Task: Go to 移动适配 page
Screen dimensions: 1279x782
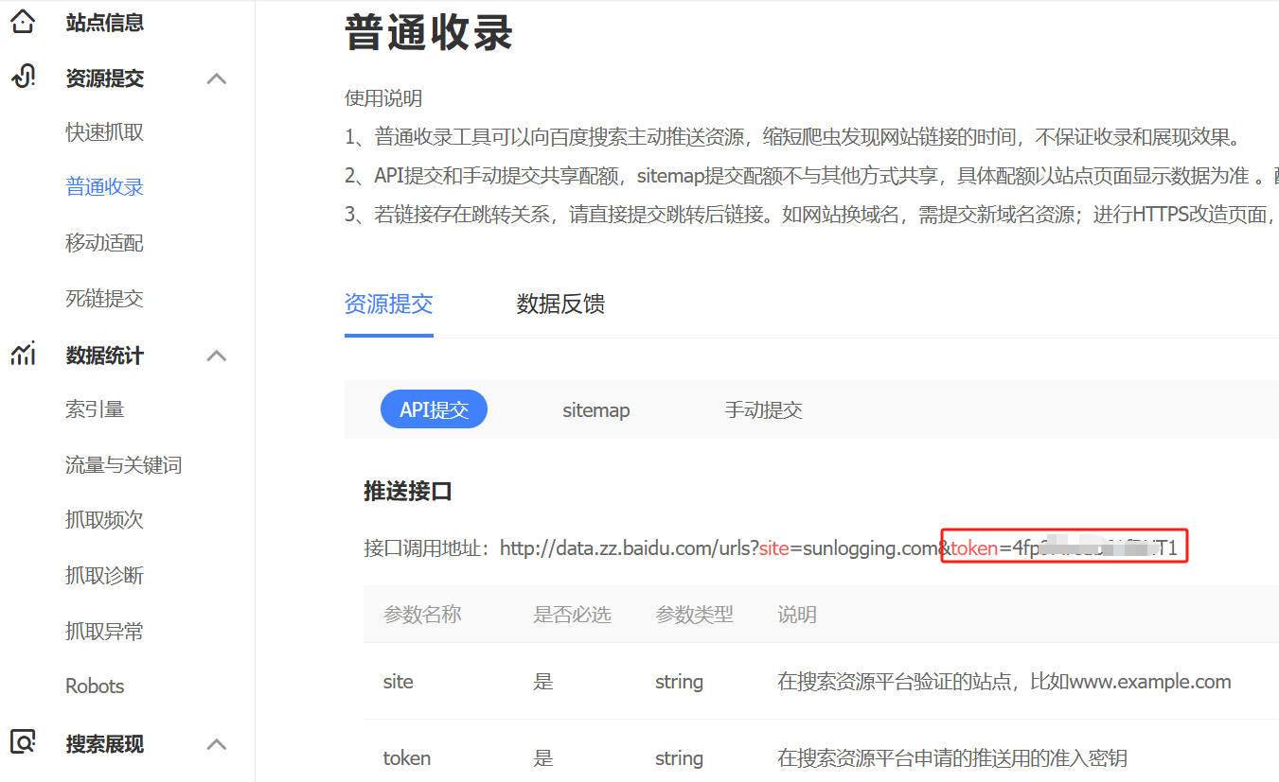Action: pos(104,243)
